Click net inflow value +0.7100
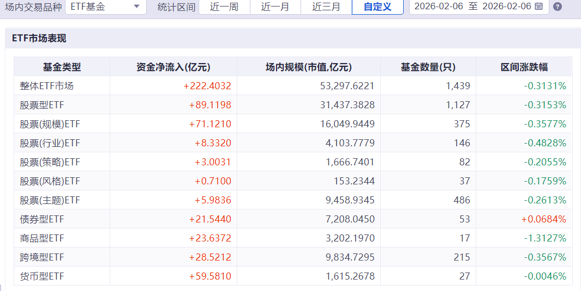This screenshot has width=581, height=291. click(x=213, y=181)
